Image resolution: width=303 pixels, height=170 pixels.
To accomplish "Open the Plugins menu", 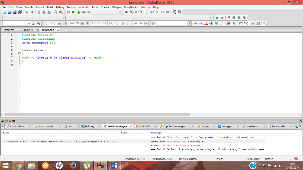I will (116, 7).
